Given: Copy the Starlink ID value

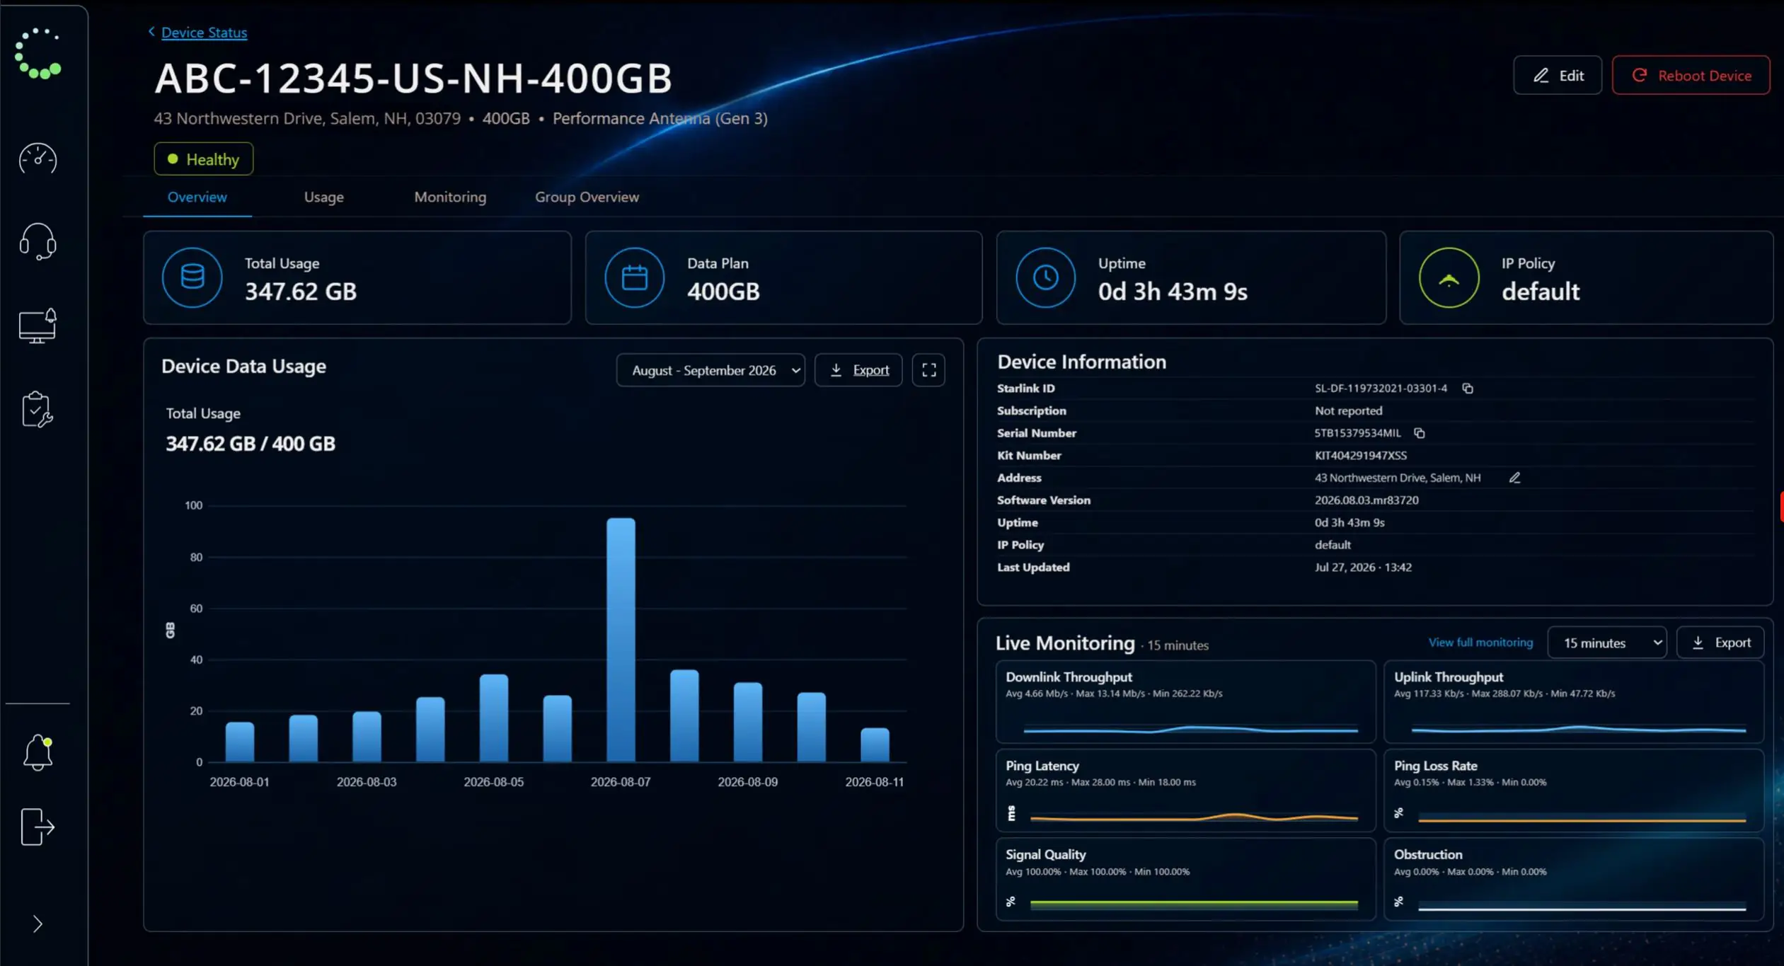Looking at the screenshot, I should (x=1468, y=389).
